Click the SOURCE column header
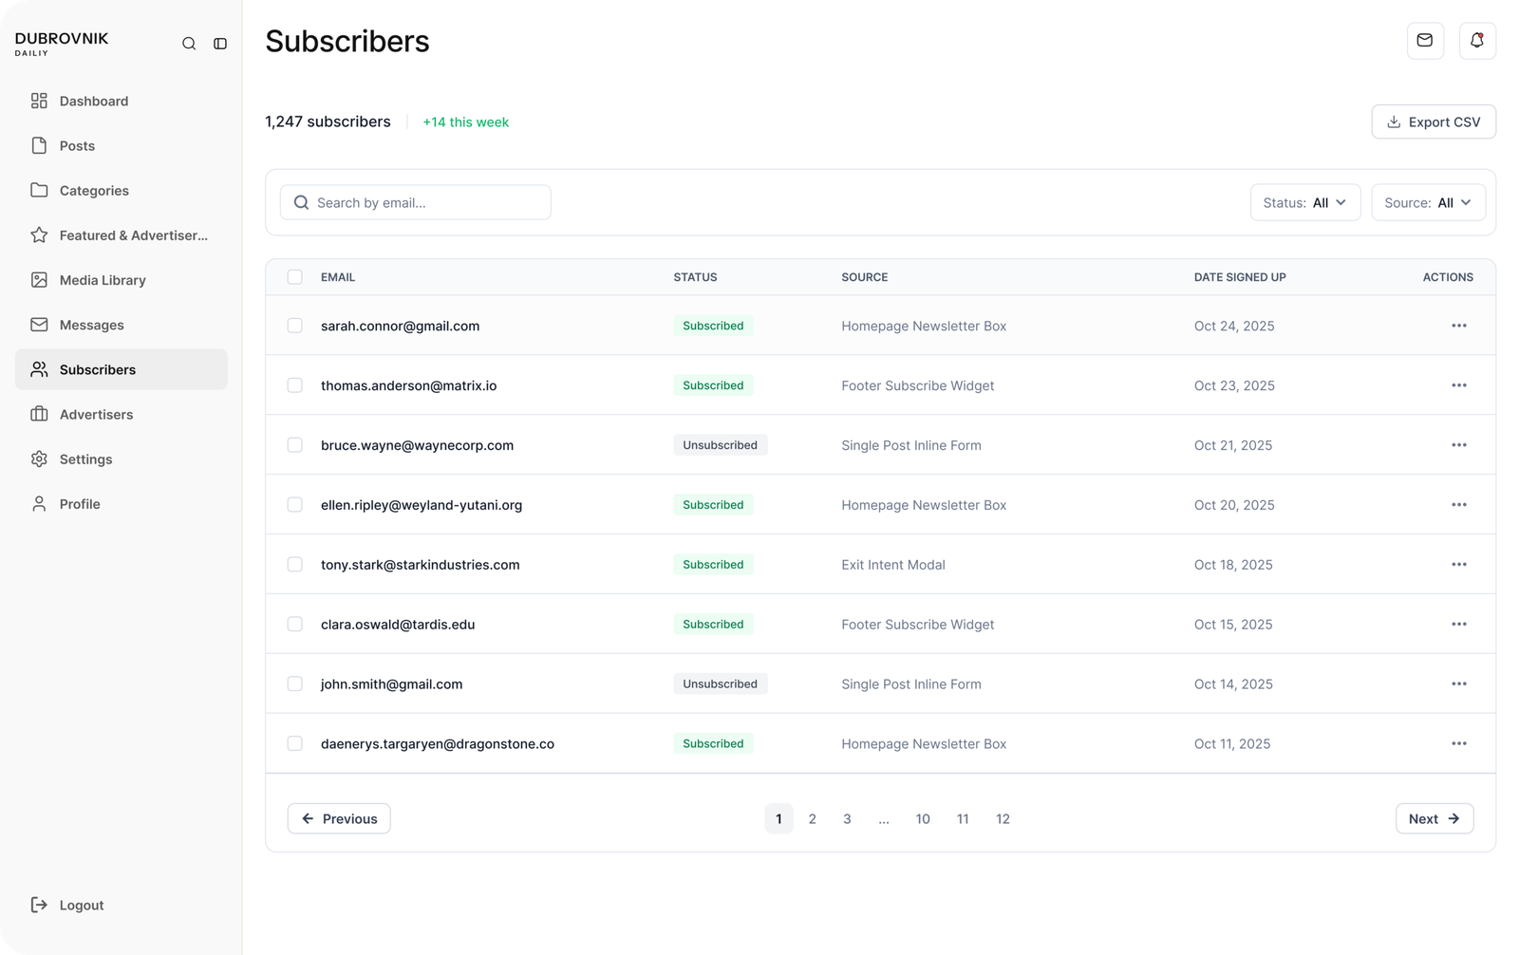1519x955 pixels. point(864,277)
